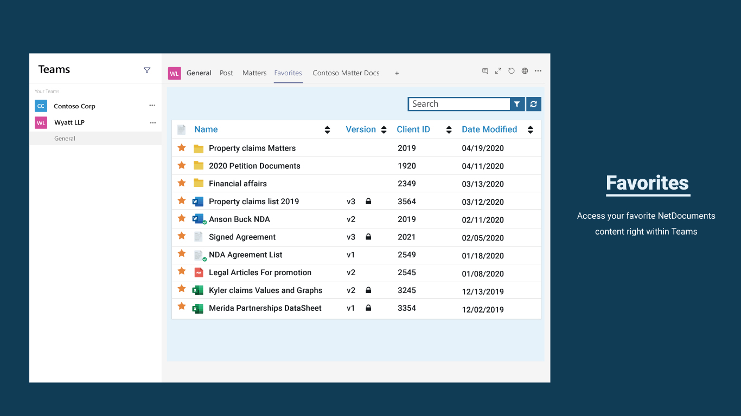The height and width of the screenshot is (416, 741).
Task: Unfavorite Legal Articles For promotion star
Action: [x=182, y=272]
